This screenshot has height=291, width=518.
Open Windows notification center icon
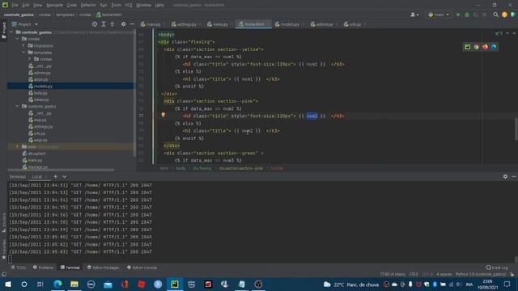(507, 284)
